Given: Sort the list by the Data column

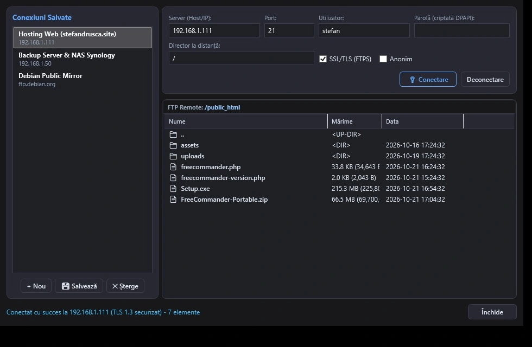Looking at the screenshot, I should [x=422, y=121].
